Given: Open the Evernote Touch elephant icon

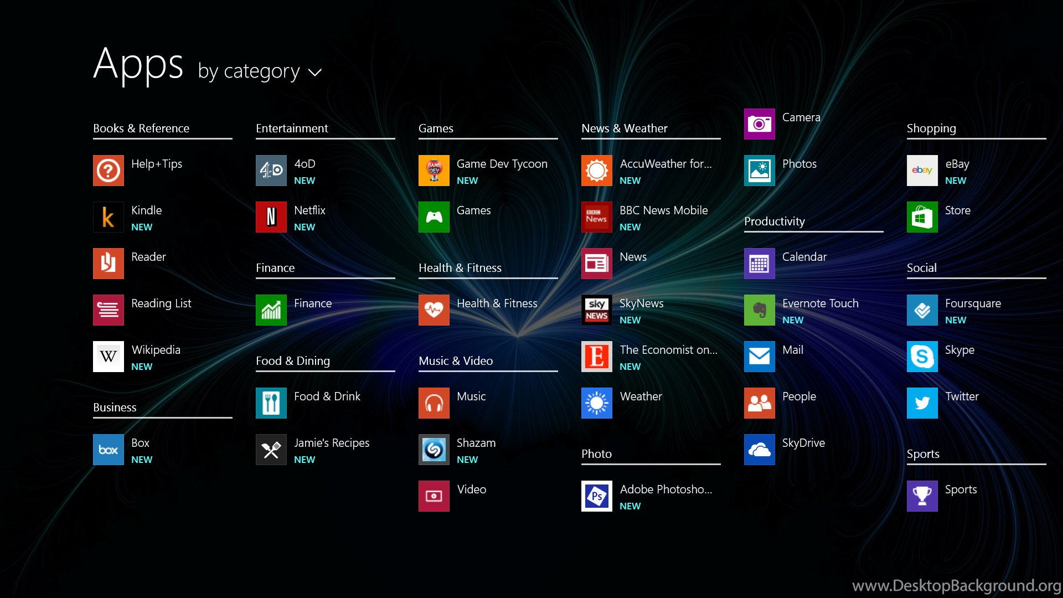Looking at the screenshot, I should click(760, 310).
